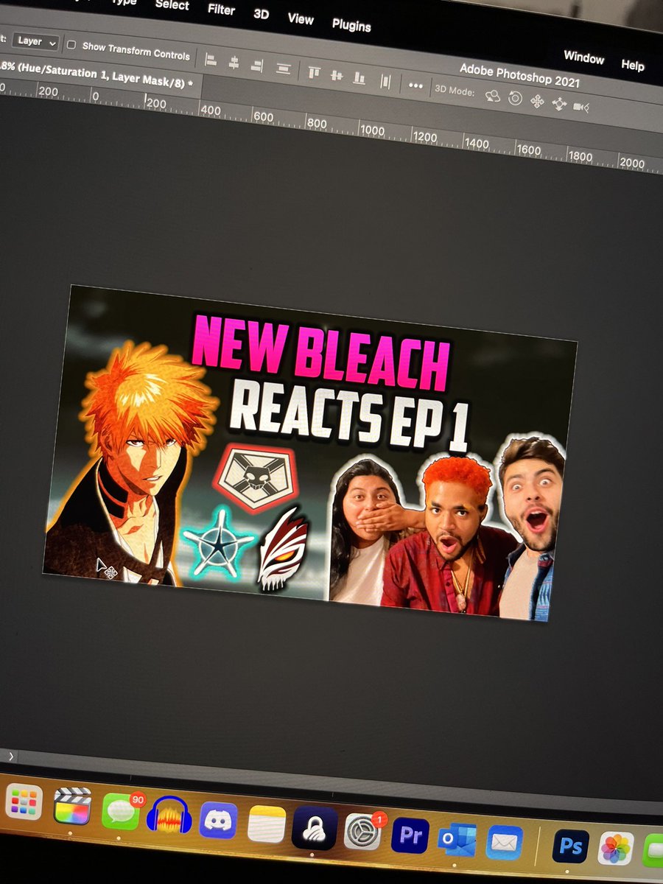Image resolution: width=663 pixels, height=884 pixels.
Task: Open the three-dots align and distribute options
Action: coord(415,85)
